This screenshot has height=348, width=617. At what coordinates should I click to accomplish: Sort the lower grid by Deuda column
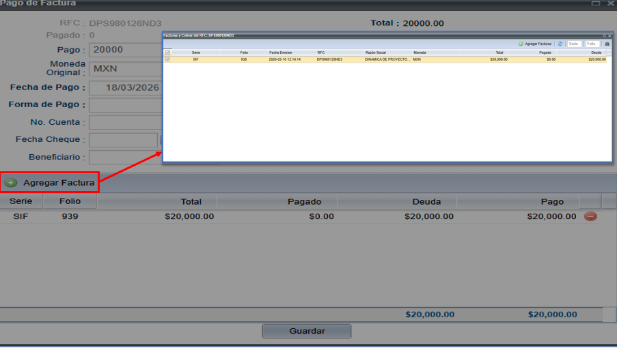pyautogui.click(x=426, y=201)
